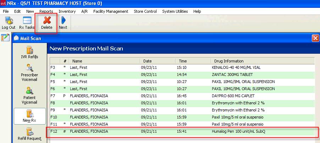Open the New menu
The image size is (320, 143).
click(x=30, y=11)
